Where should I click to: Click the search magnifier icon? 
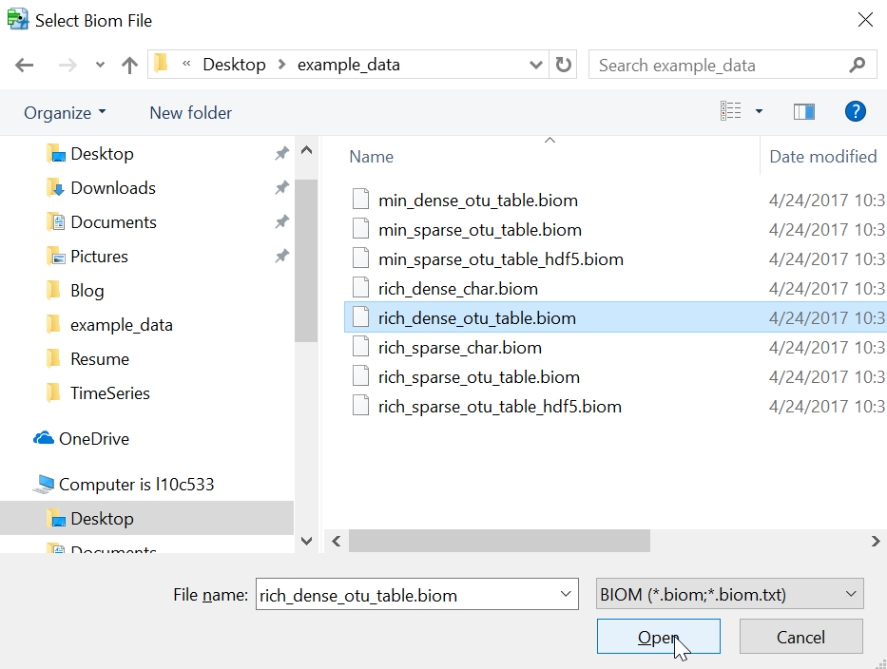(855, 65)
